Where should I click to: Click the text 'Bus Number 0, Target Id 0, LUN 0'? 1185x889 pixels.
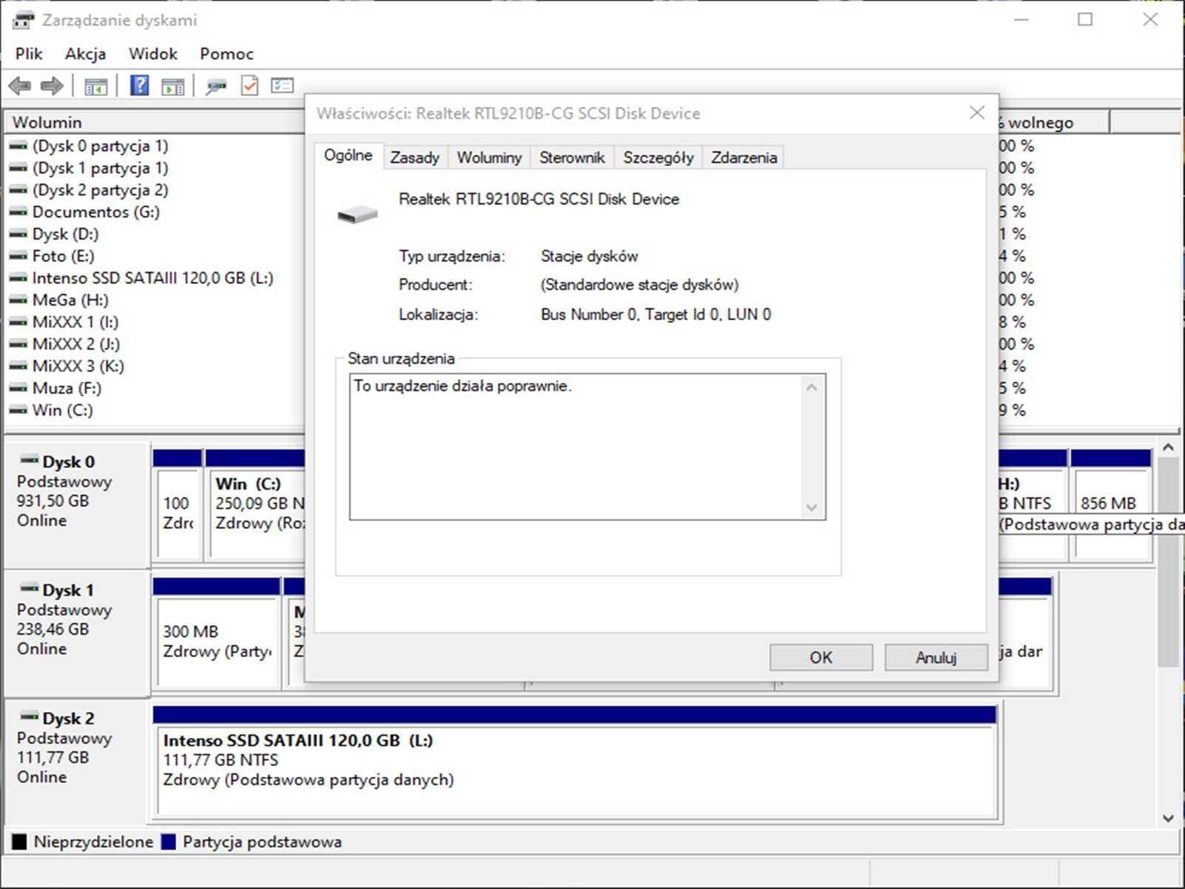(655, 314)
